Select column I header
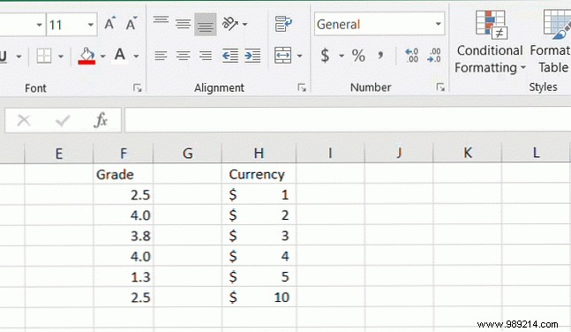Screen dimensions: 571x332 pyautogui.click(x=330, y=153)
